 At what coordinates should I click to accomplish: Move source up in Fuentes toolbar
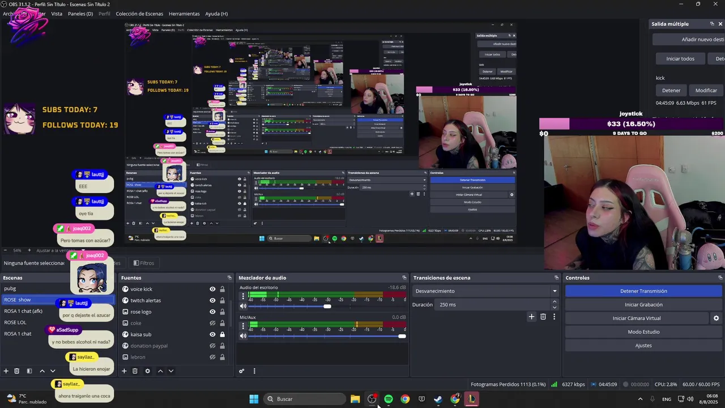tap(160, 371)
